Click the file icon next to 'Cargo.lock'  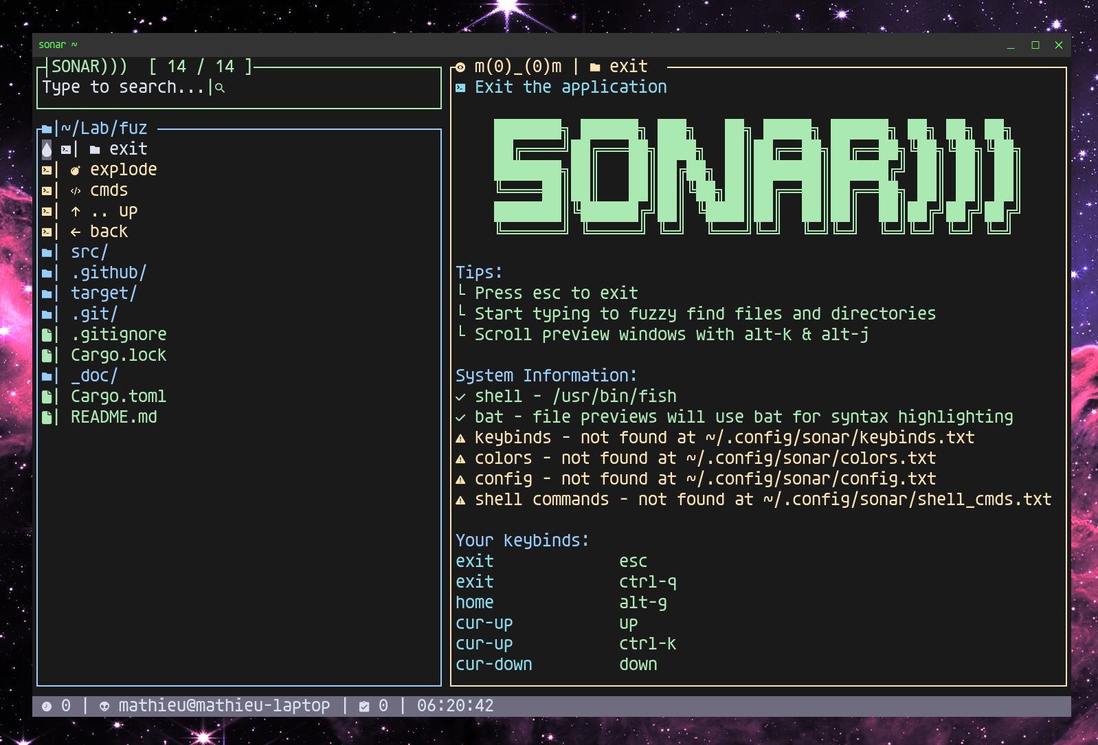[x=47, y=356]
